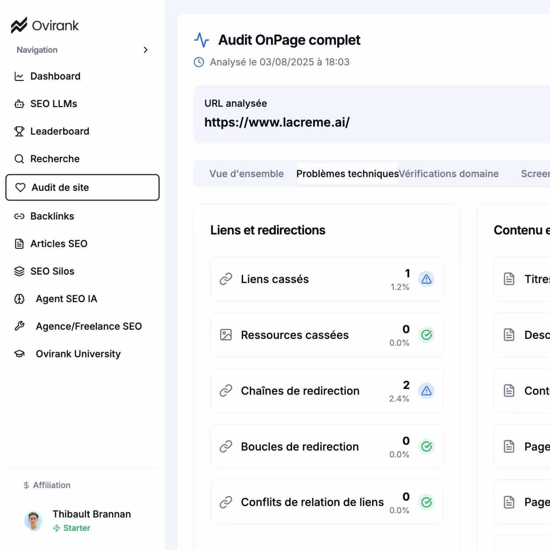550x550 pixels.
Task: Click the 2.4% value for Chaînes de redirection
Action: coord(399,399)
